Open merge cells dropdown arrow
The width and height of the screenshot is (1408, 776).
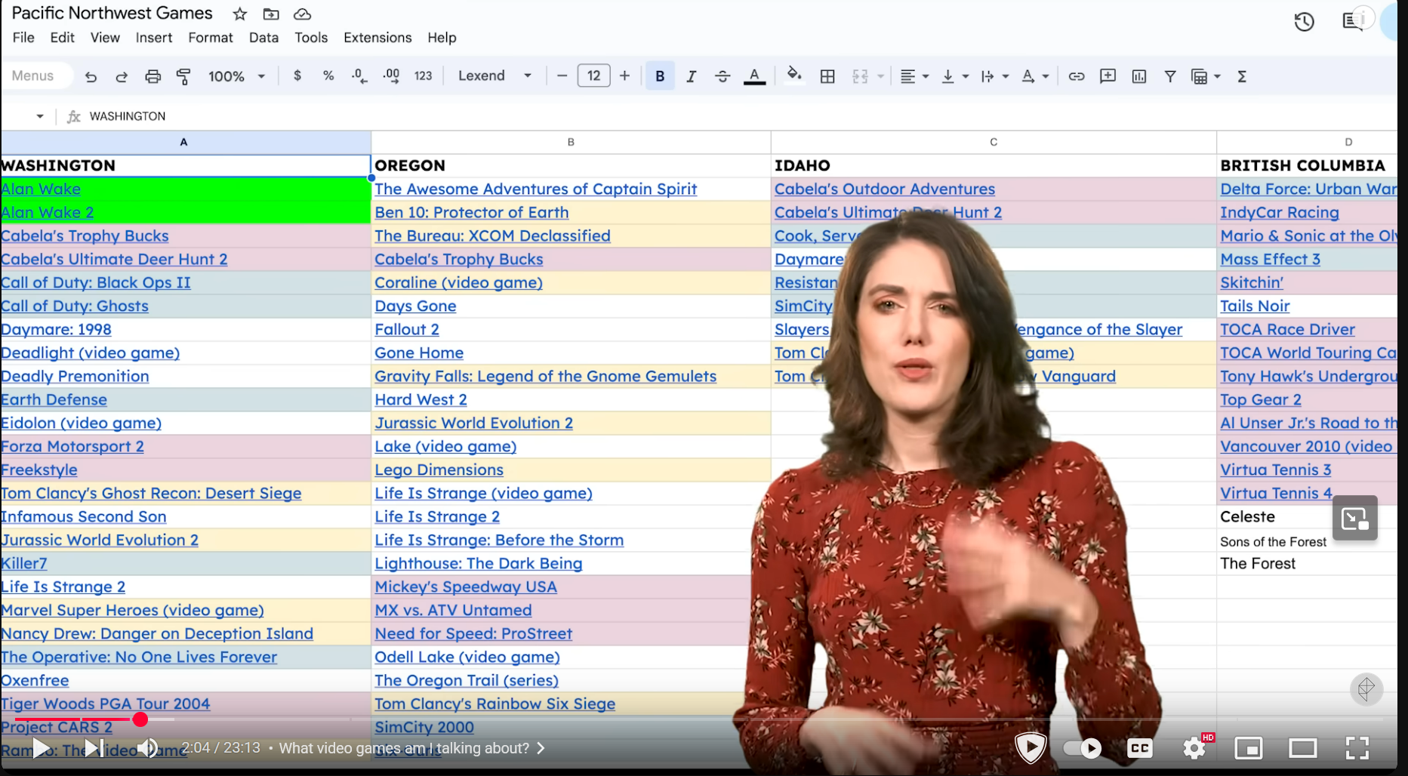(x=880, y=76)
